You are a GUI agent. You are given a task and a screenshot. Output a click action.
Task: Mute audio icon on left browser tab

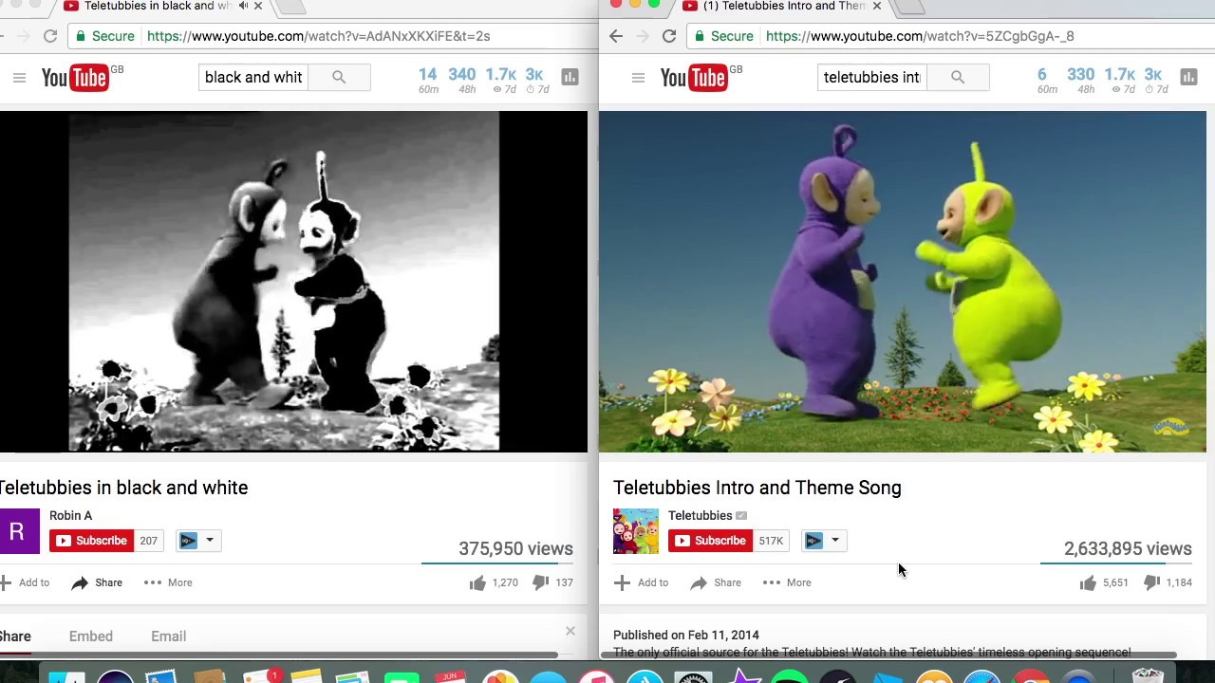(243, 6)
